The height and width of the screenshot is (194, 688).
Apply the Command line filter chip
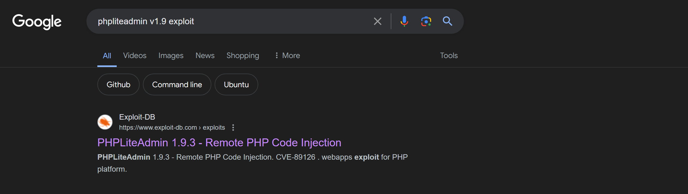click(177, 84)
